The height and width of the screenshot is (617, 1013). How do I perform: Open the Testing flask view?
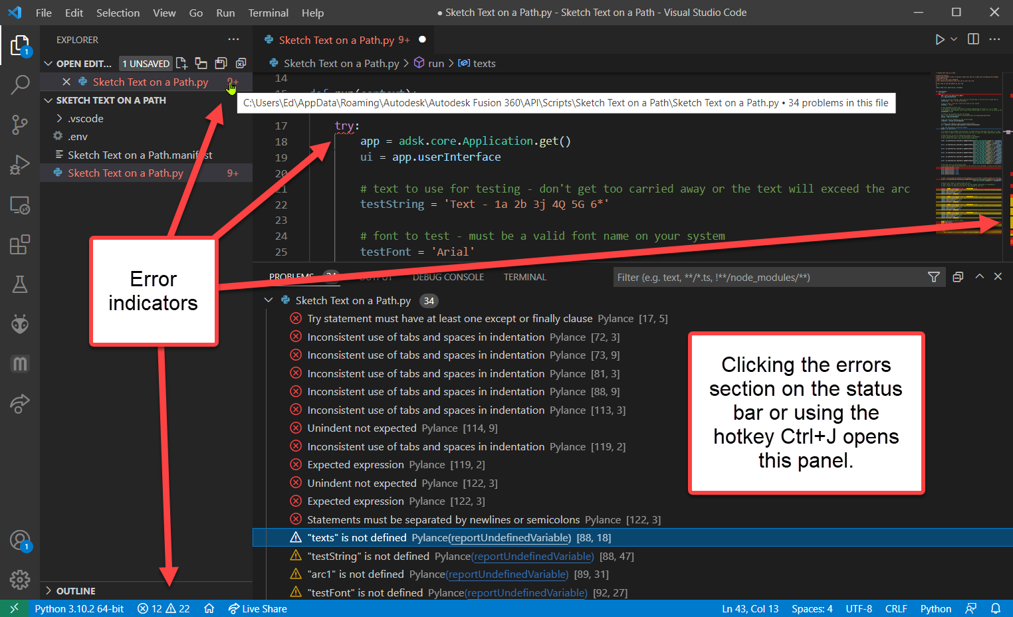tap(20, 284)
